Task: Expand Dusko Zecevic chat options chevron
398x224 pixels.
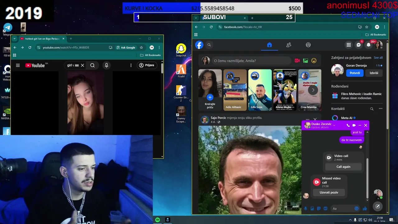Action: point(334,125)
